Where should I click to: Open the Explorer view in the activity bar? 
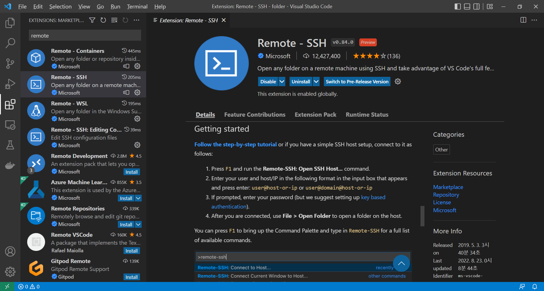click(x=10, y=23)
